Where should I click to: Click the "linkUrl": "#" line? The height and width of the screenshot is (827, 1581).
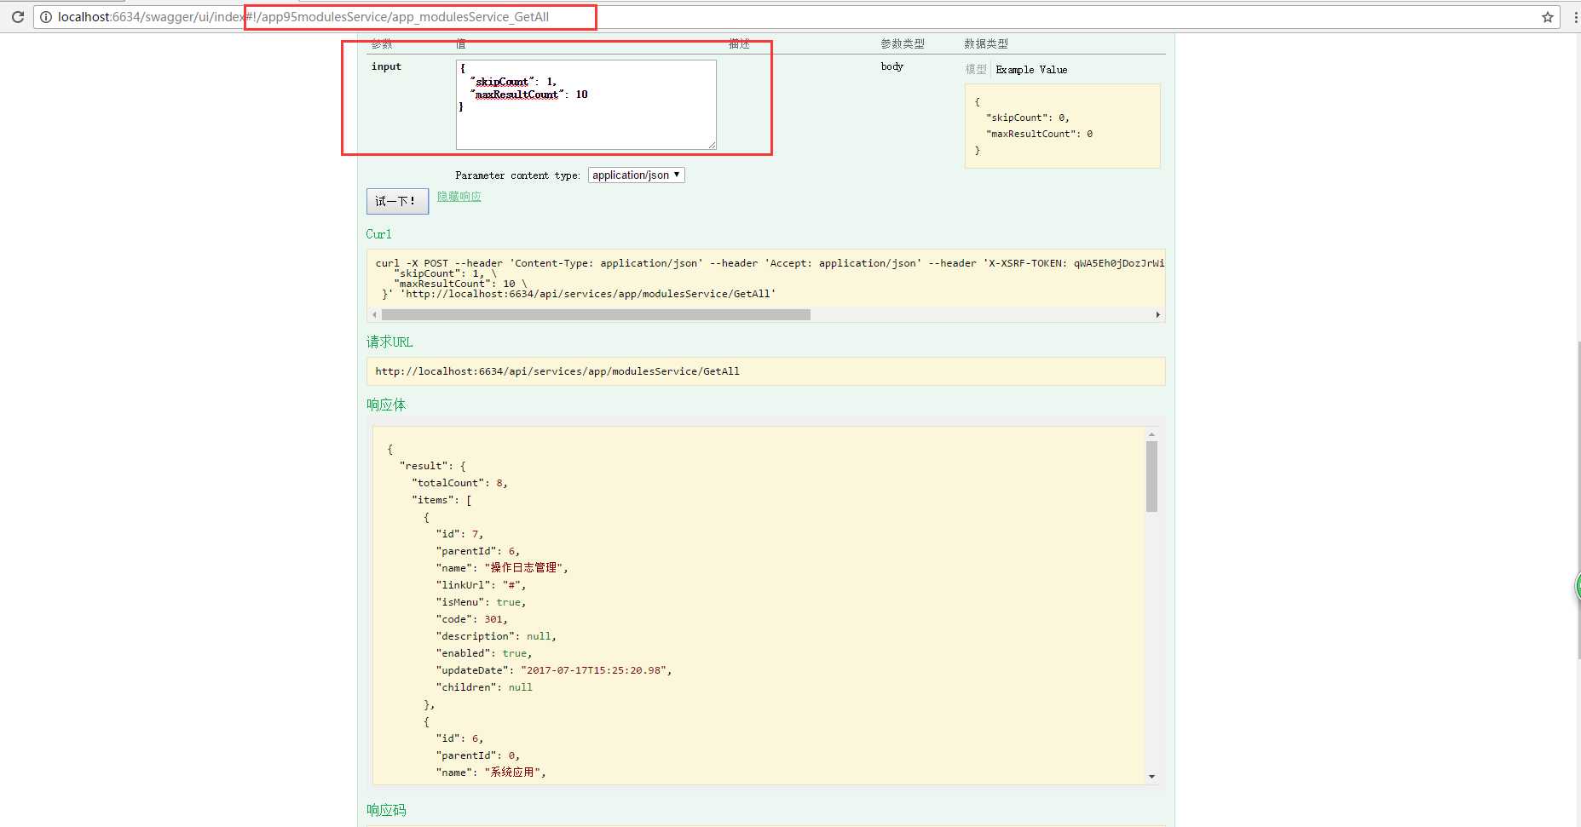click(x=481, y=585)
